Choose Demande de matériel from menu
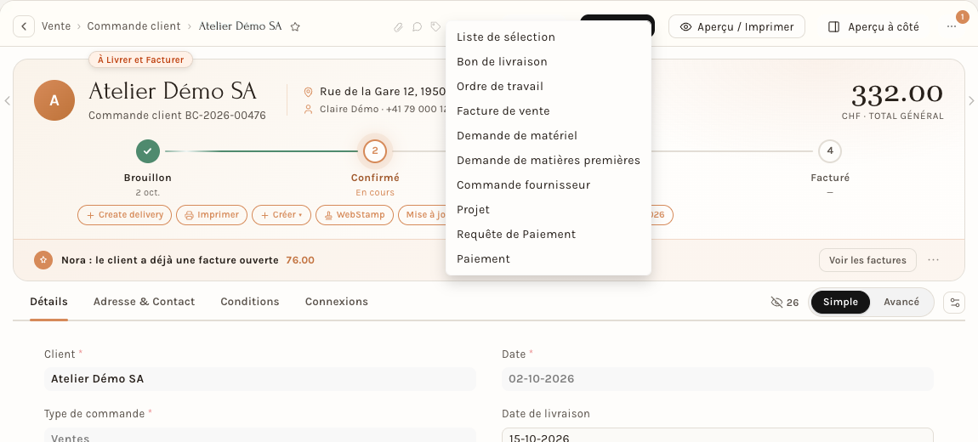This screenshot has width=978, height=442. (549, 135)
